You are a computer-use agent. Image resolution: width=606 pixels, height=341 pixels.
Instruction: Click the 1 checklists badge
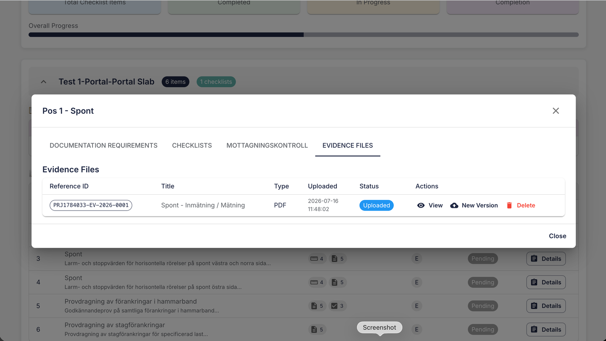216,82
